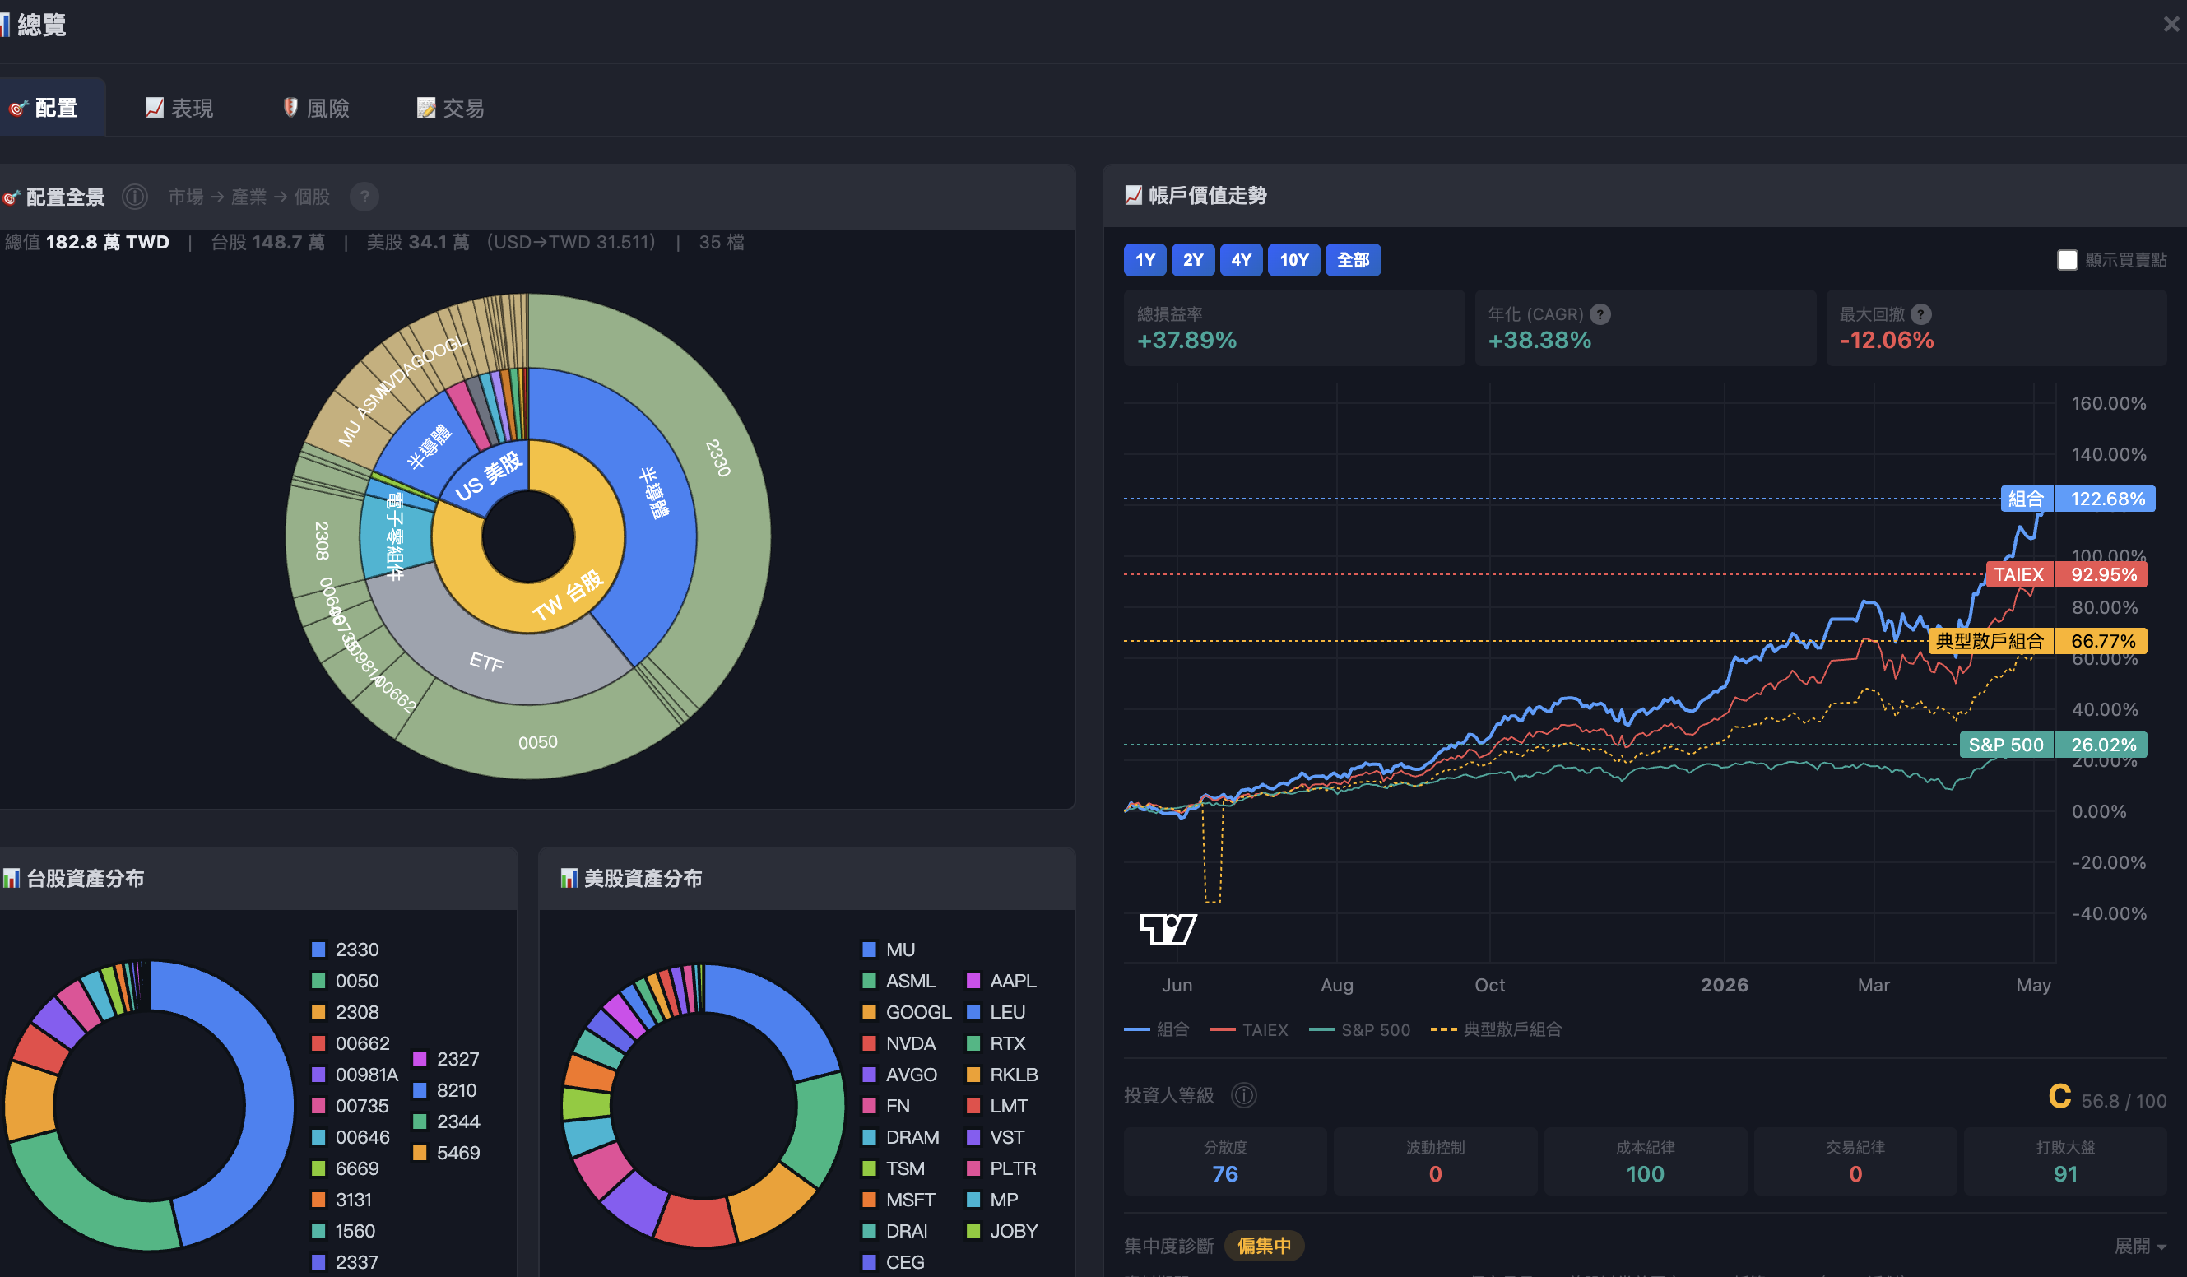Open the CAGR help question mark
The width and height of the screenshot is (2187, 1277).
[x=1600, y=314]
